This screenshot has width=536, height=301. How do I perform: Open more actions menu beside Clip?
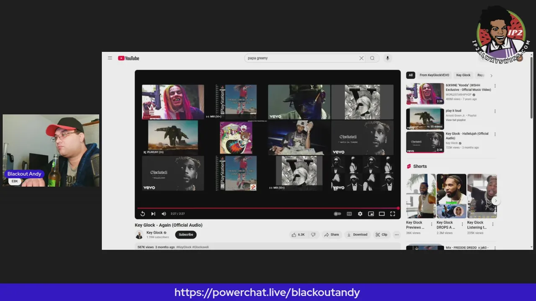[x=397, y=235]
